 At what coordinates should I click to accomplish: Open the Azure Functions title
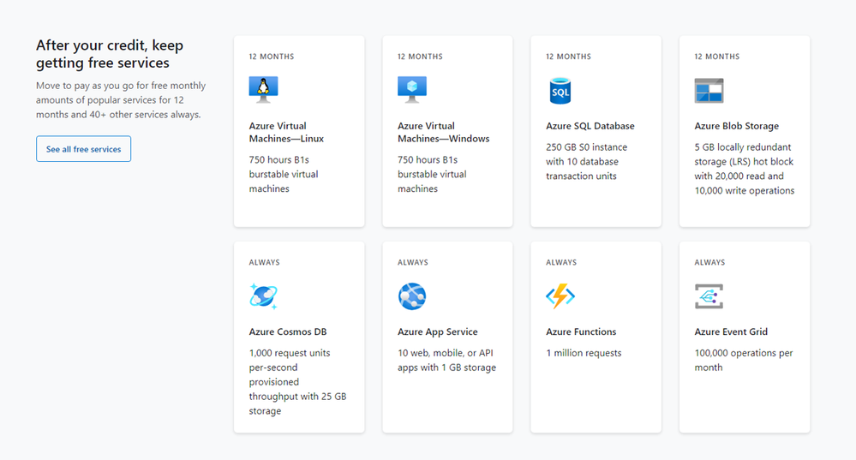(x=581, y=332)
